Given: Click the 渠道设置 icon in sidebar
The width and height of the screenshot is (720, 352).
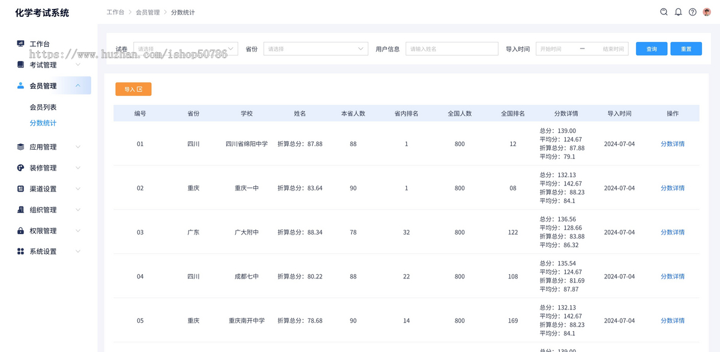Looking at the screenshot, I should [x=20, y=189].
